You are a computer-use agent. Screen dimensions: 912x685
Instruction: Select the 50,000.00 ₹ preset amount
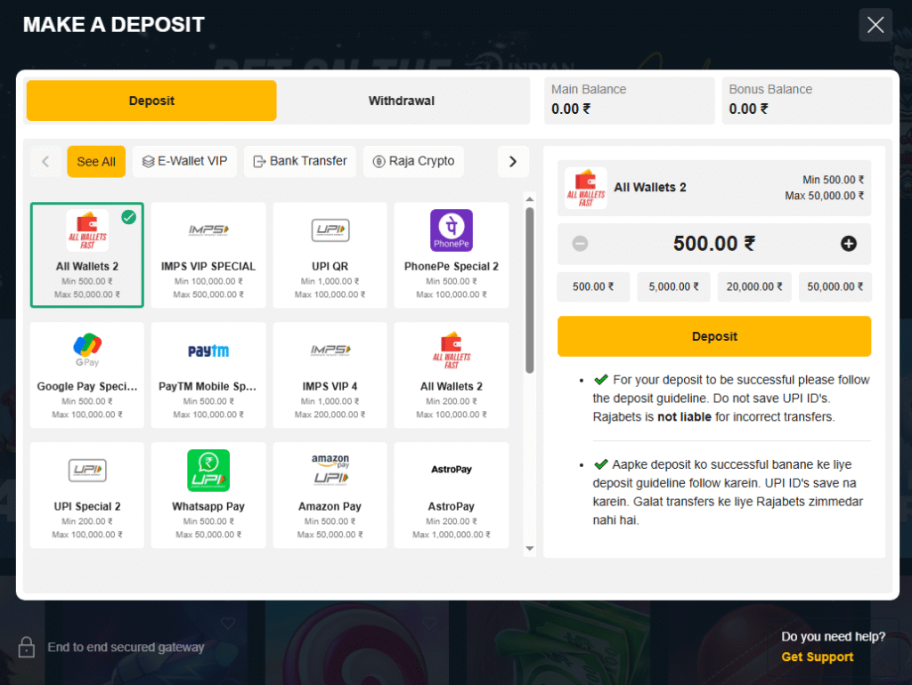[835, 286]
